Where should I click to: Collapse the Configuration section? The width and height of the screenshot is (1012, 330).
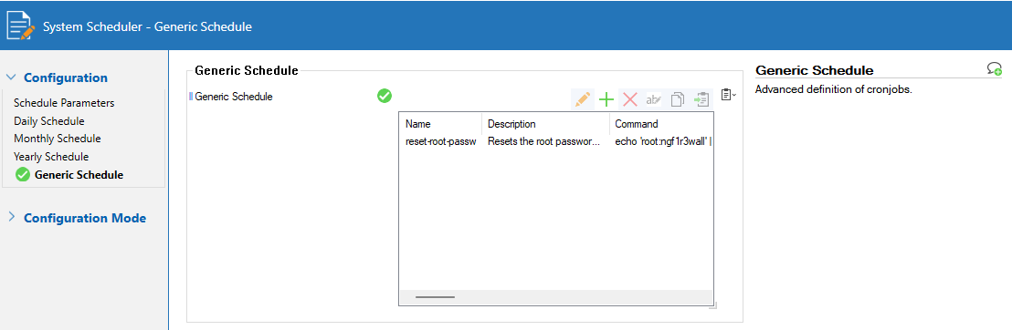[x=10, y=77]
